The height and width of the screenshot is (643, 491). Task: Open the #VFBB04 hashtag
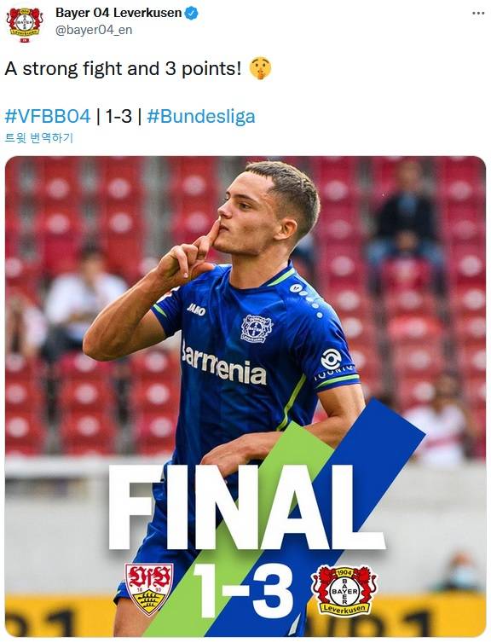[48, 116]
